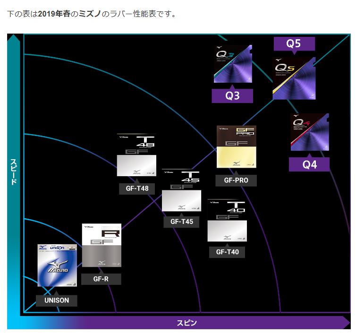This screenshot has height=334, width=356.
Task: Click the bold ミズノ text in heading
Action: 90,14
